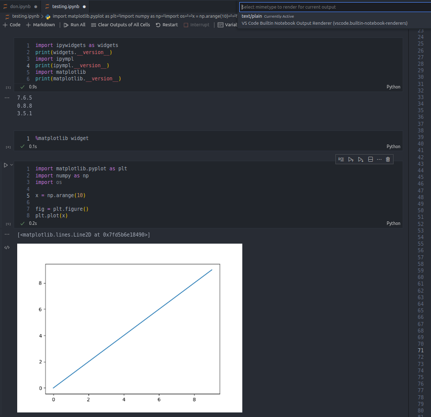
Task: Click the '7.6.5' output text
Action: pos(24,98)
